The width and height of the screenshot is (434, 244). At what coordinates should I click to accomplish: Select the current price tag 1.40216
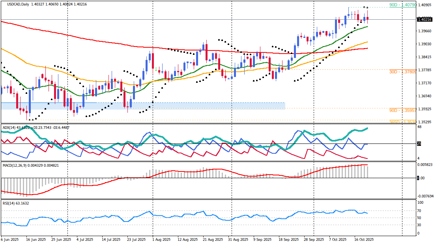pos(425,19)
